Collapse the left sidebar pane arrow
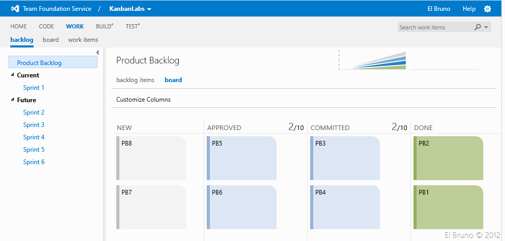Screen dimensions: 505x241 tap(98, 52)
